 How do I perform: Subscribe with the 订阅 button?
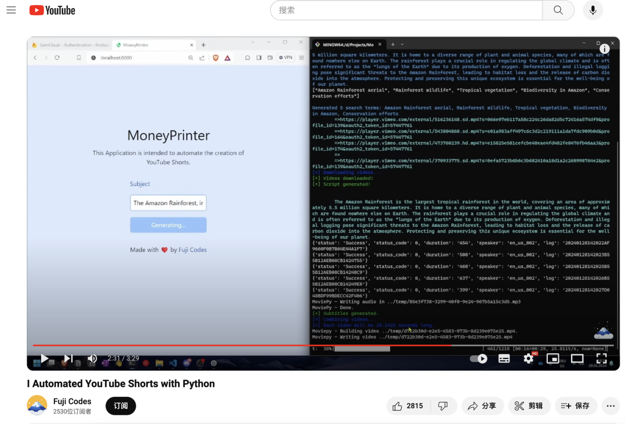121,405
